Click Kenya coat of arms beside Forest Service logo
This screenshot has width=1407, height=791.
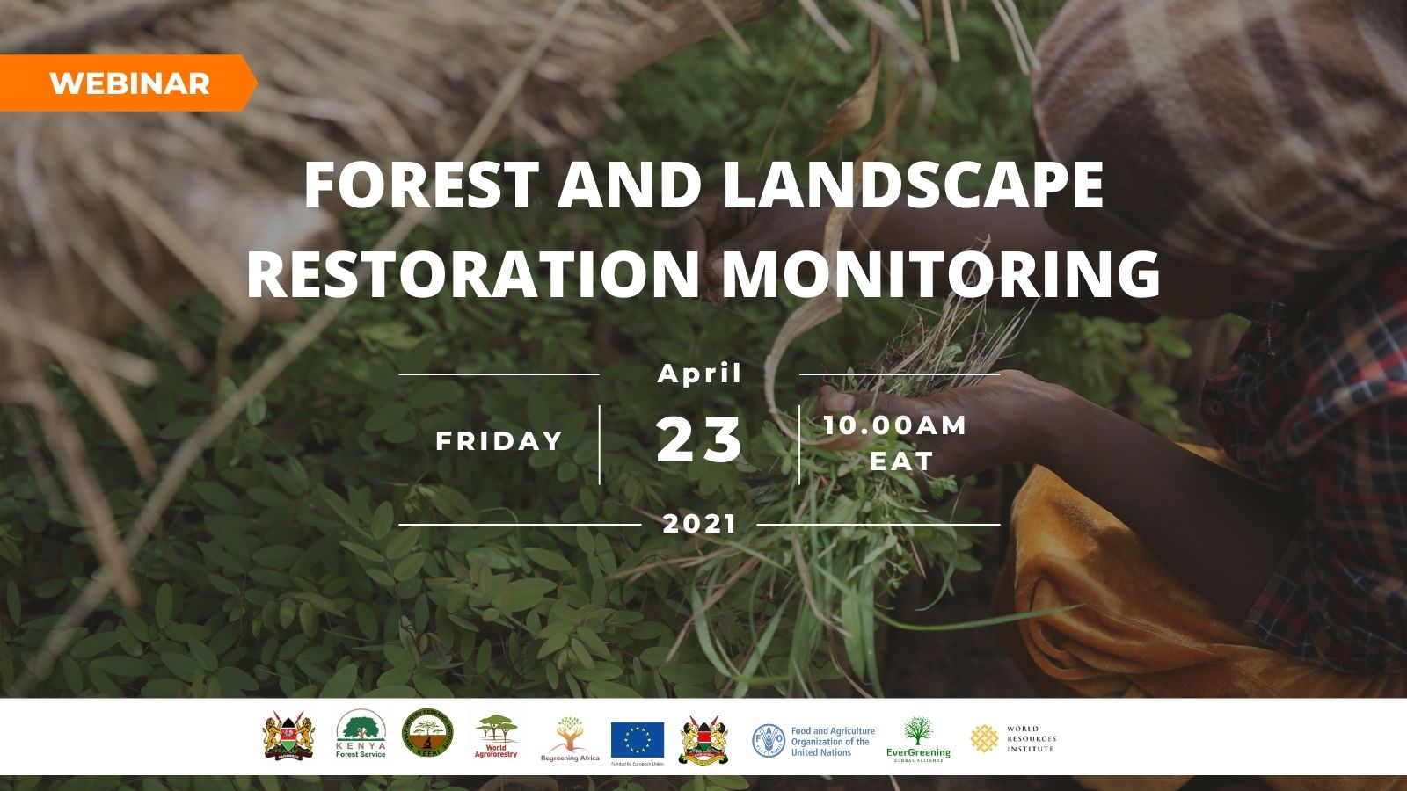point(288,736)
